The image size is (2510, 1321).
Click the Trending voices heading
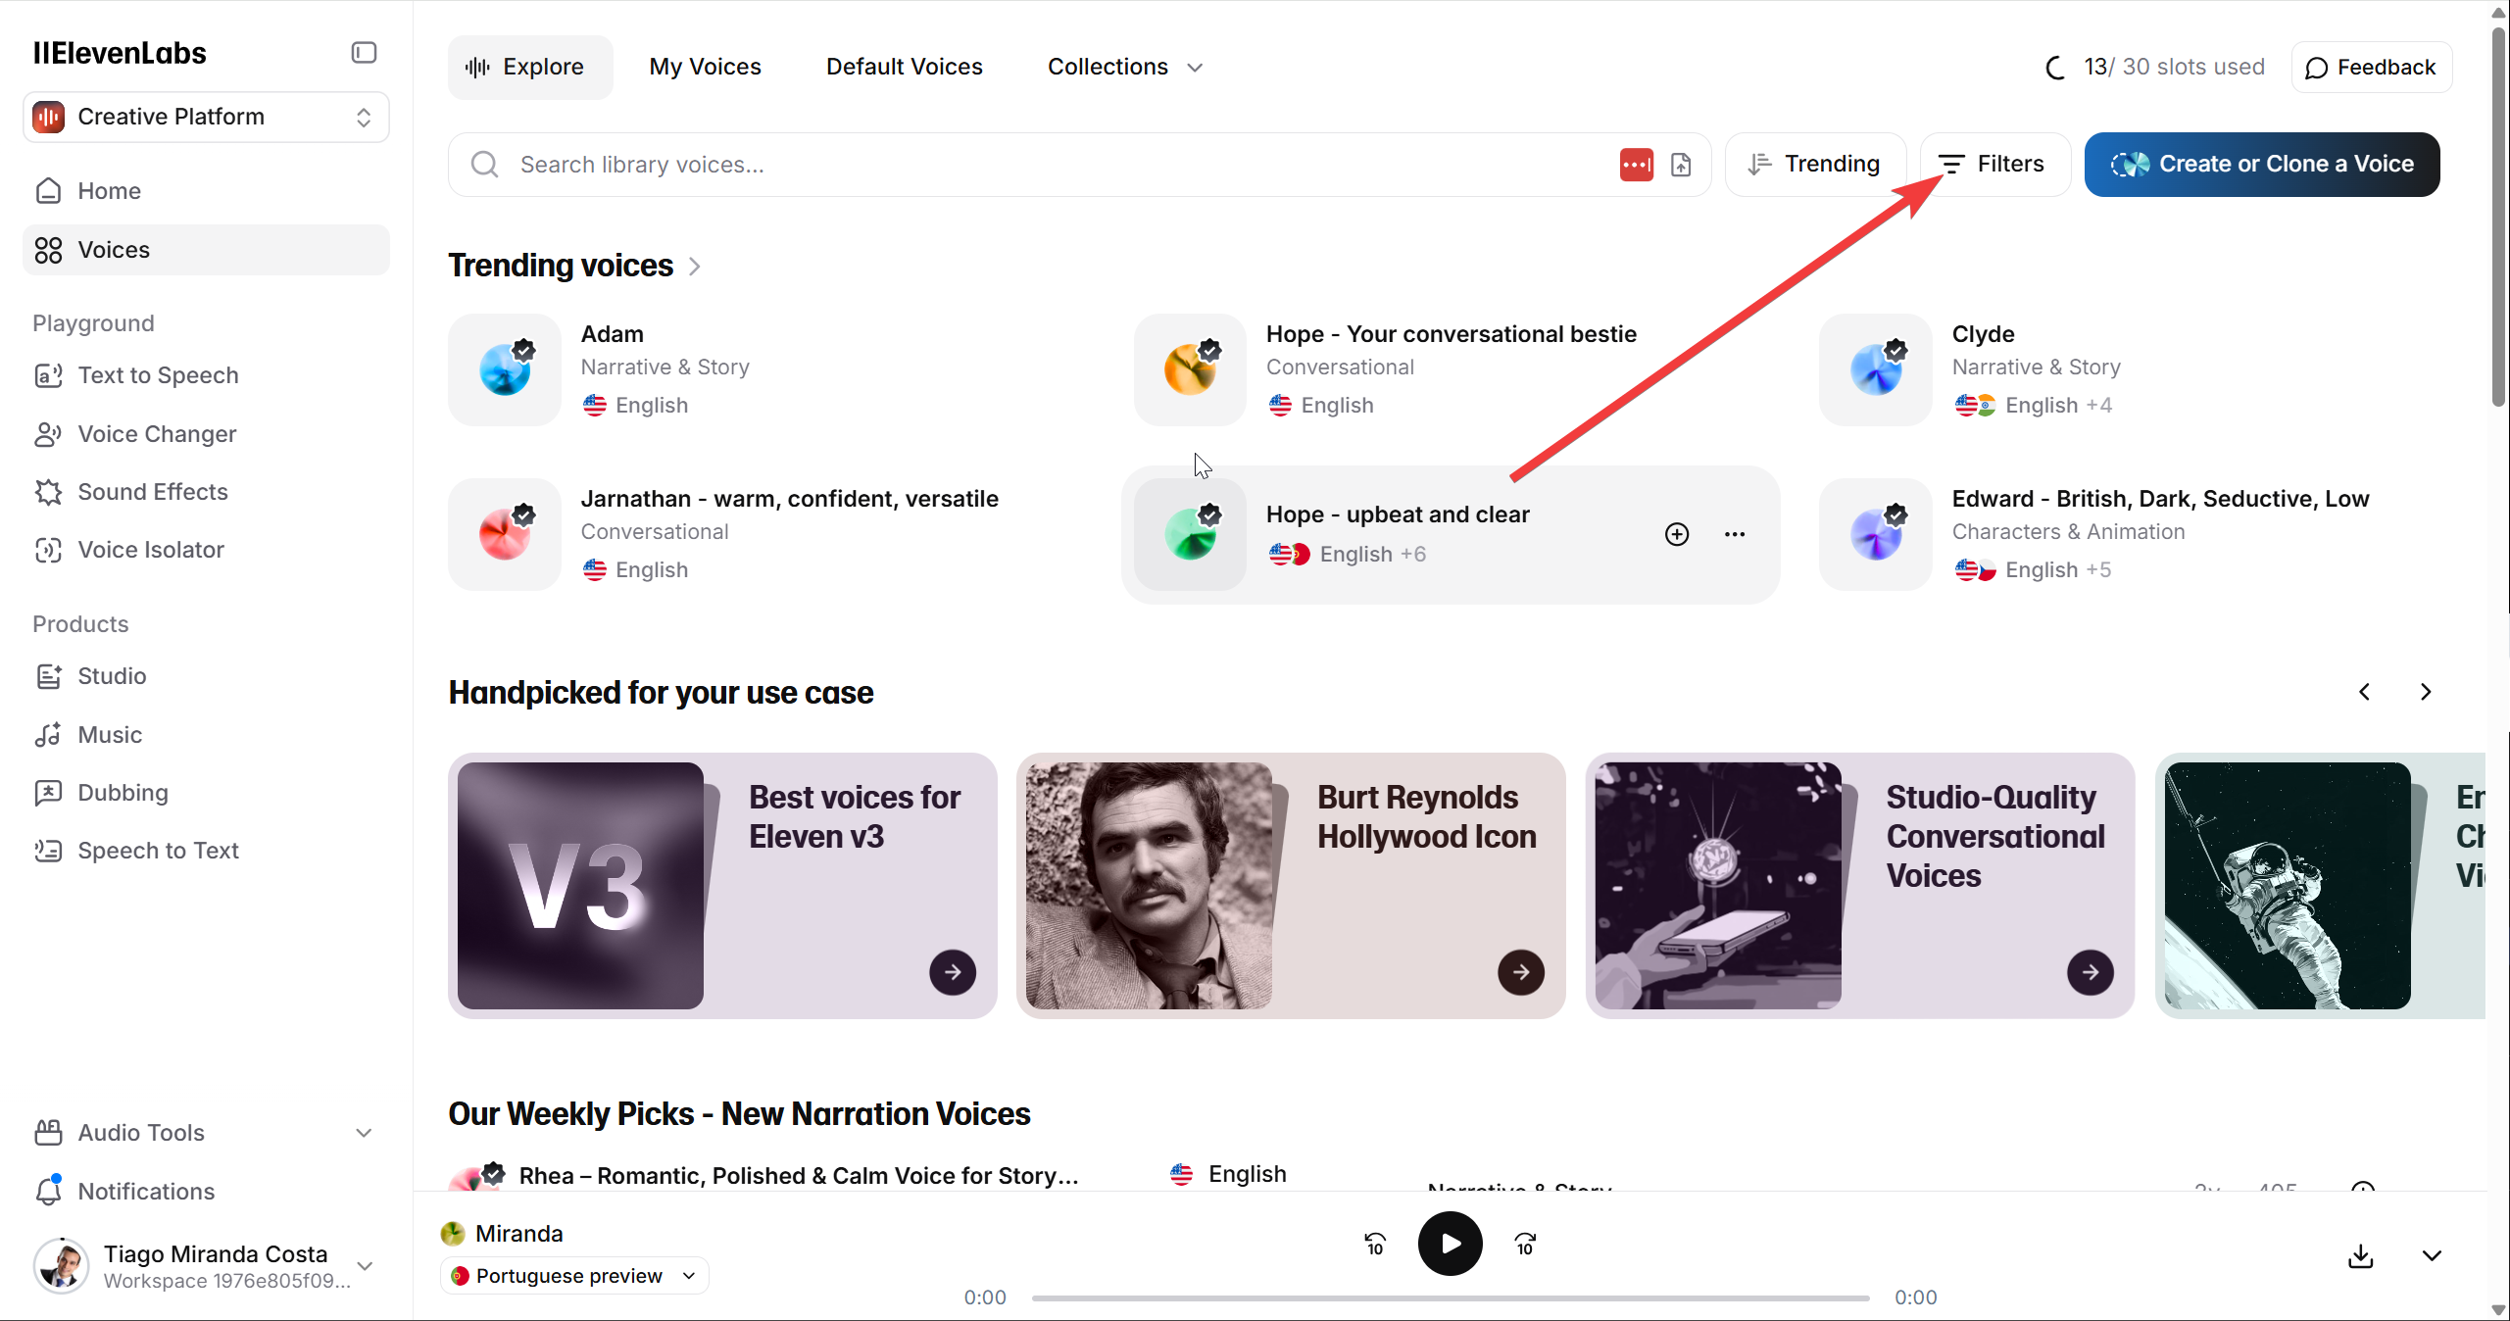(x=561, y=266)
